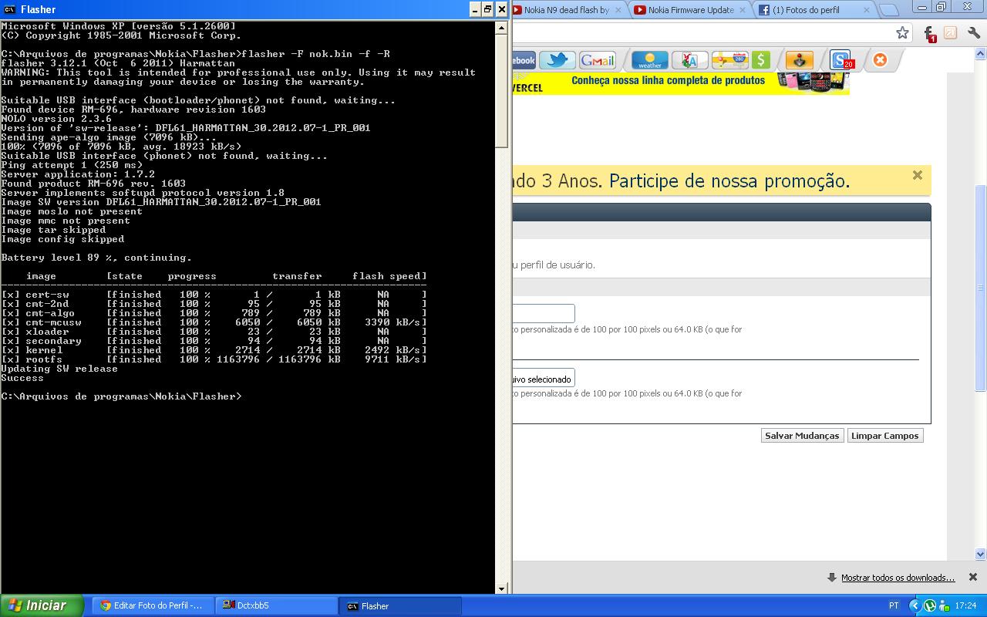Image resolution: width=987 pixels, height=617 pixels.
Task: Click the browser page vertical scrollbar thumb
Action: point(981,289)
